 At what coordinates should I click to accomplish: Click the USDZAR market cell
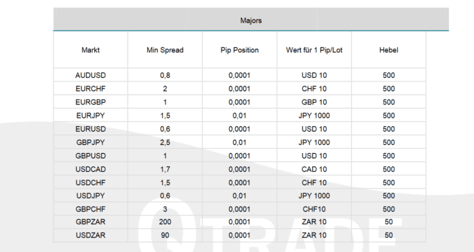coord(90,235)
